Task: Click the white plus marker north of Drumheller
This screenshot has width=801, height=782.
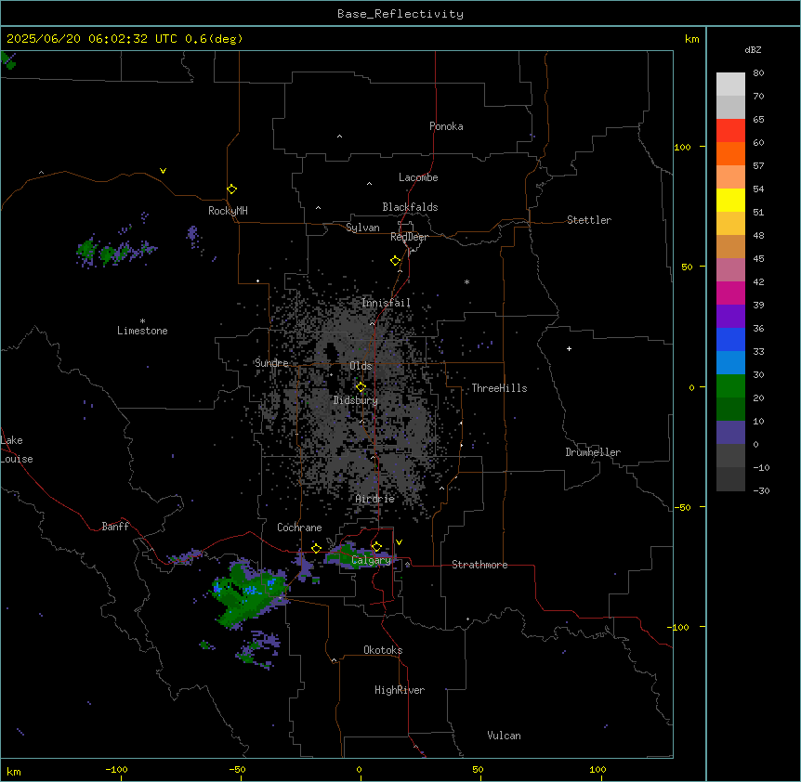Action: click(x=569, y=348)
